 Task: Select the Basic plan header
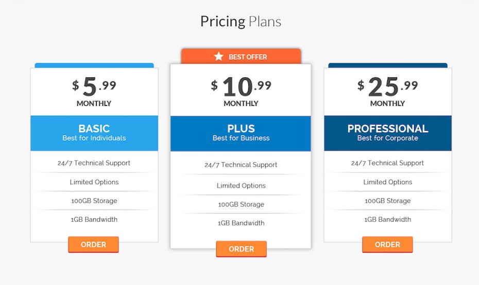click(x=94, y=133)
